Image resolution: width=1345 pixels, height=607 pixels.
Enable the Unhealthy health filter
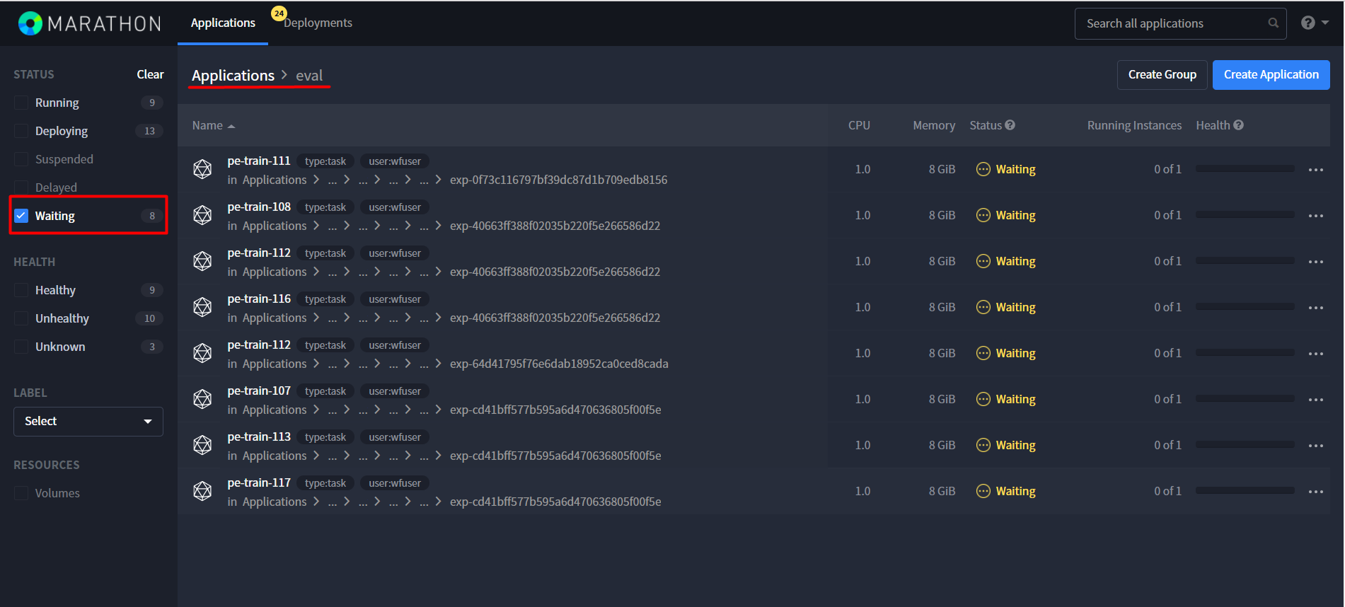point(21,318)
